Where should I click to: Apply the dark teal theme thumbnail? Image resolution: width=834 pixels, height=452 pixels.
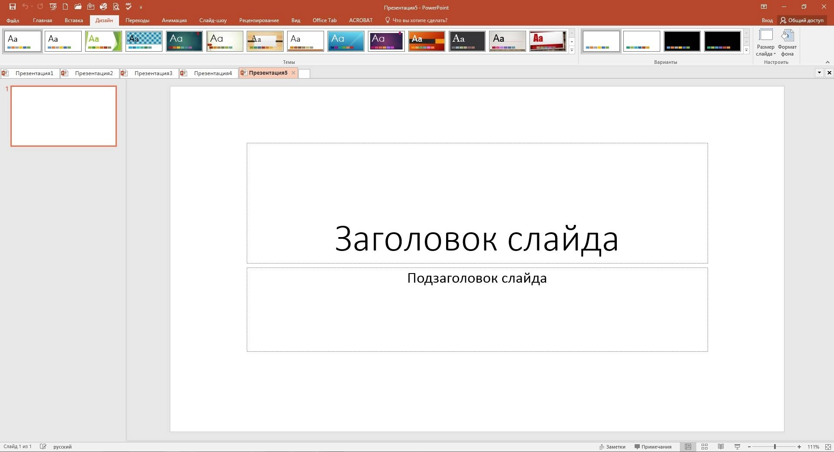coord(184,41)
